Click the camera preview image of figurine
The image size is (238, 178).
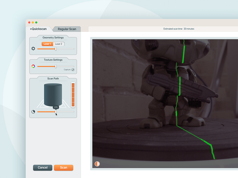tap(165, 104)
